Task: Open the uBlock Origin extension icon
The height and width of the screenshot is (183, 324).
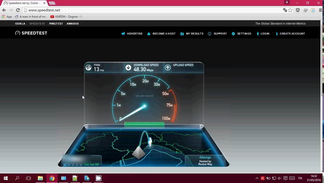Action: point(298,10)
